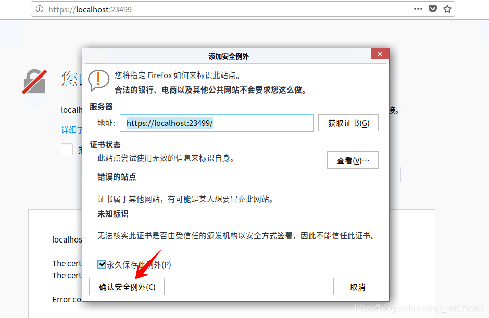Open certificate details via 查看(V)… button

[353, 160]
